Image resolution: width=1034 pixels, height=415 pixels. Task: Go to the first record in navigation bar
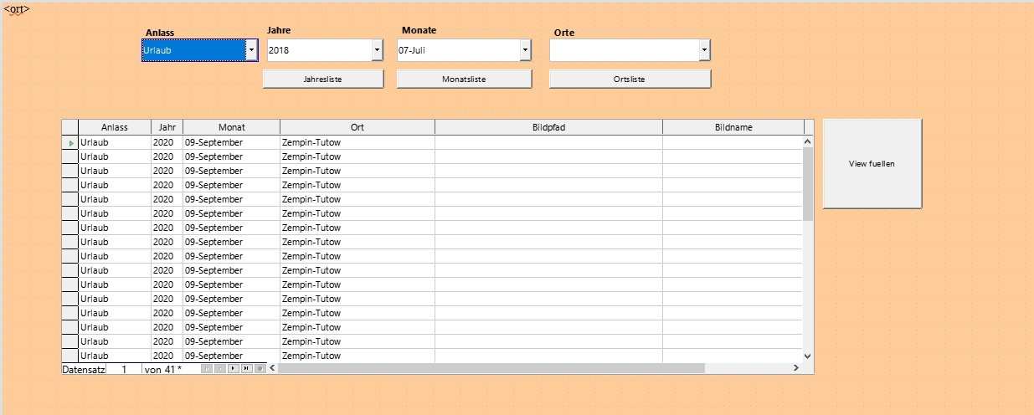point(207,368)
